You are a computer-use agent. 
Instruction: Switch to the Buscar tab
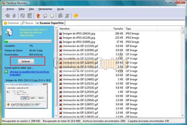pos(27,23)
